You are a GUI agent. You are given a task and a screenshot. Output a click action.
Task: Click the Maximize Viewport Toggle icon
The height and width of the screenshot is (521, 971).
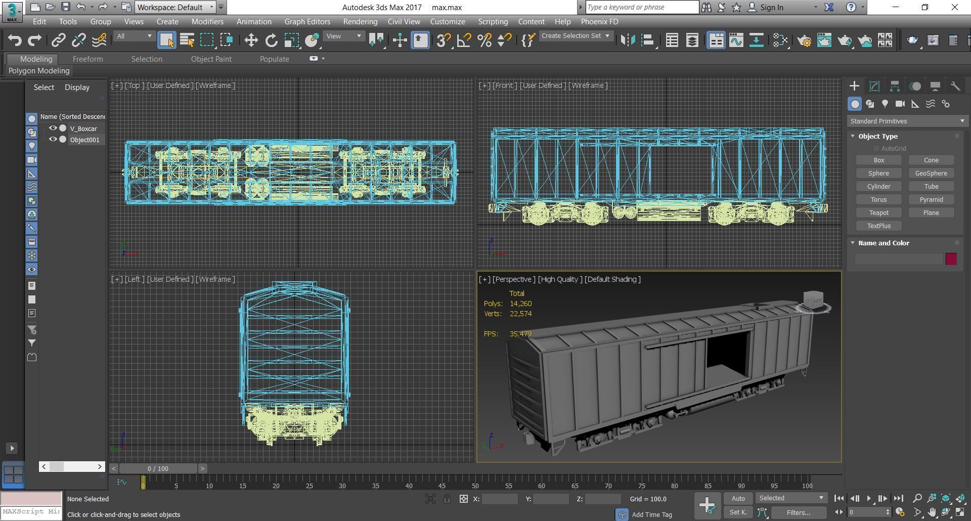(x=960, y=512)
